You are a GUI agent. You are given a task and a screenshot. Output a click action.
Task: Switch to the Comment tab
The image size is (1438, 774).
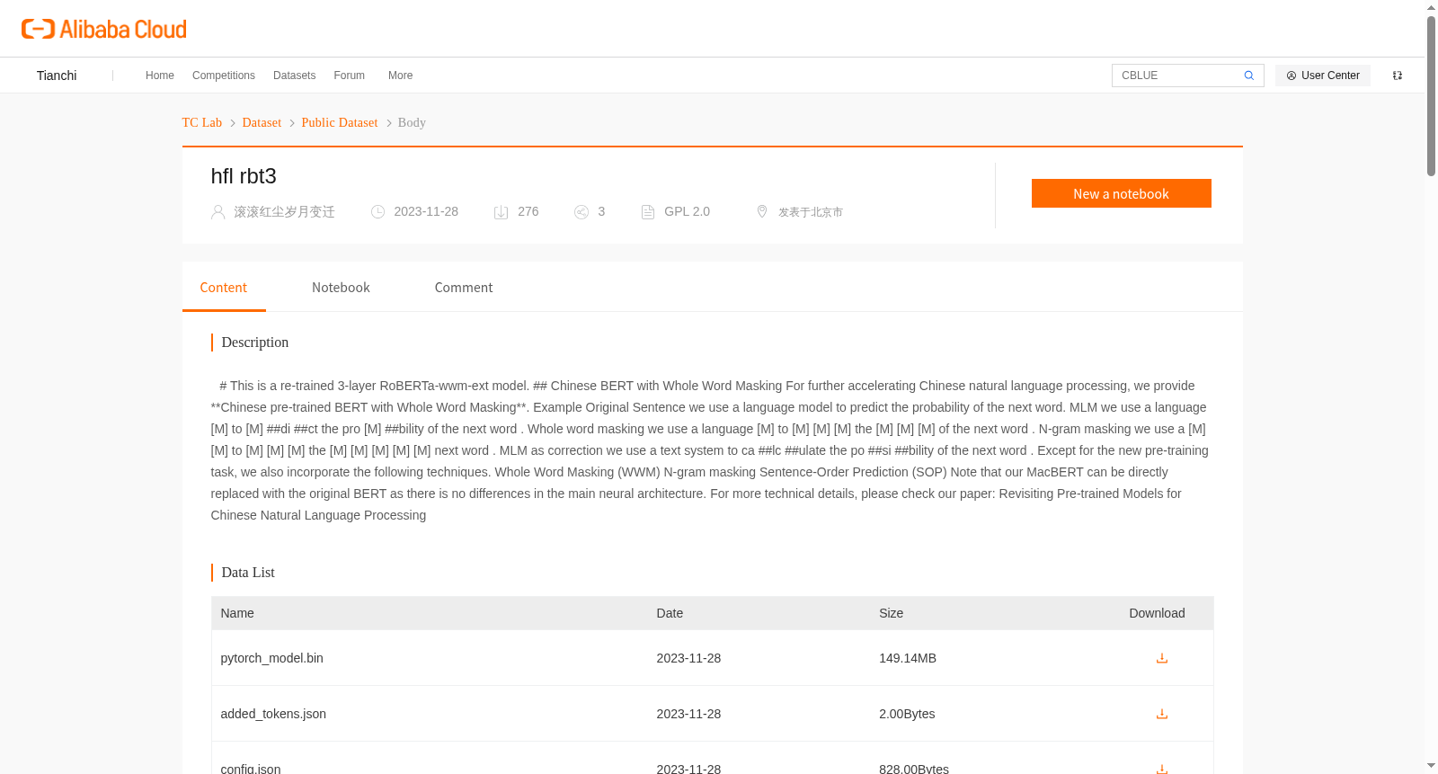point(464,288)
